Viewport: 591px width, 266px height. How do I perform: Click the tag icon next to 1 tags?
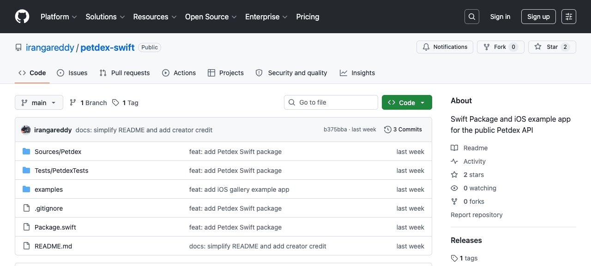454,258
